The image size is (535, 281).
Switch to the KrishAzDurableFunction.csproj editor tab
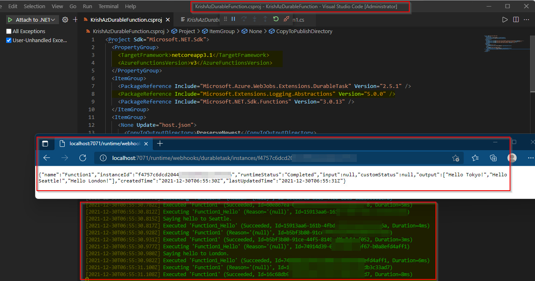(126, 20)
